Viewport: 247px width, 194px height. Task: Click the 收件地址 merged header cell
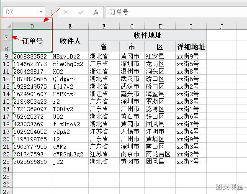(x=147, y=35)
